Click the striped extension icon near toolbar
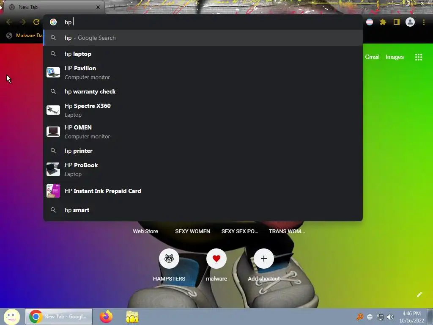 point(370,22)
